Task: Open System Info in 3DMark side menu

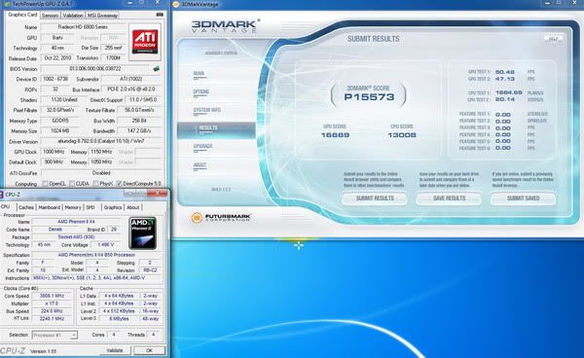Action: (x=206, y=110)
